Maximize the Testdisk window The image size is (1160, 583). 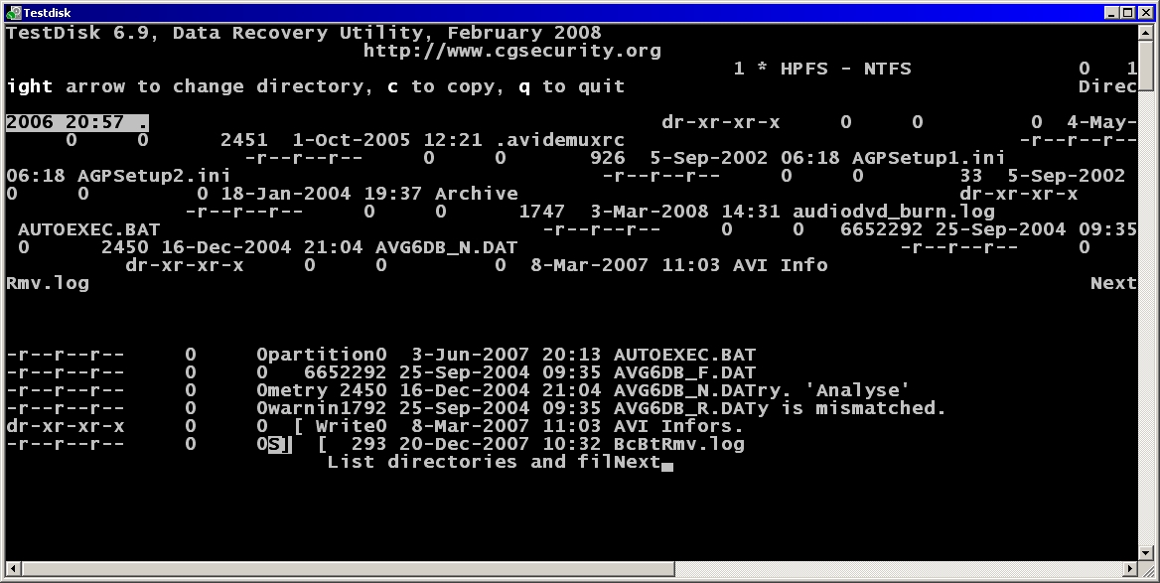pos(1126,13)
